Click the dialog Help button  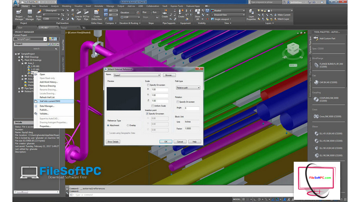tap(194, 142)
